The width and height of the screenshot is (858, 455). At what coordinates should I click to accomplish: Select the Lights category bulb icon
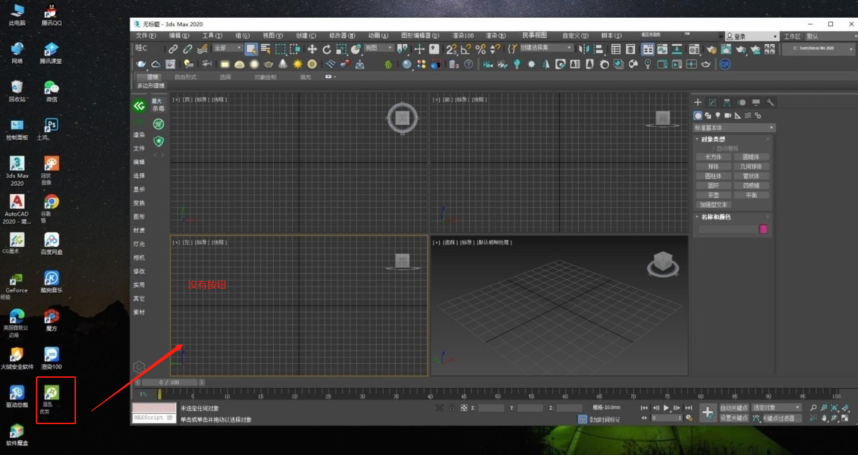coord(718,115)
